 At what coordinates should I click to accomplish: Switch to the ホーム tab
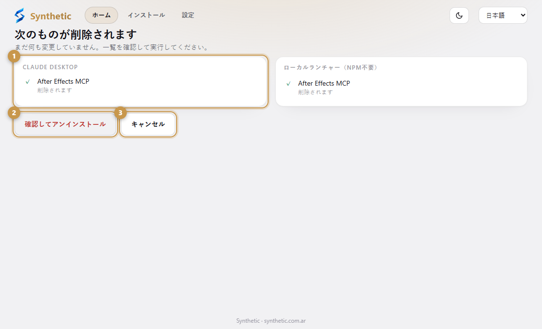coord(101,15)
